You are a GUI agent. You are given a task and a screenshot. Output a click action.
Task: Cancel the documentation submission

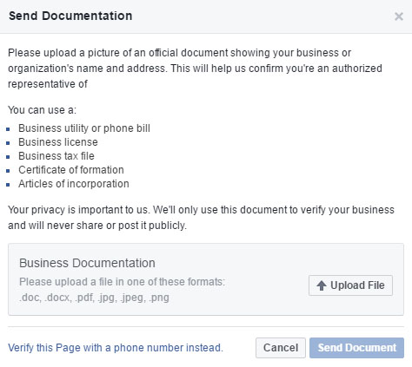281,348
